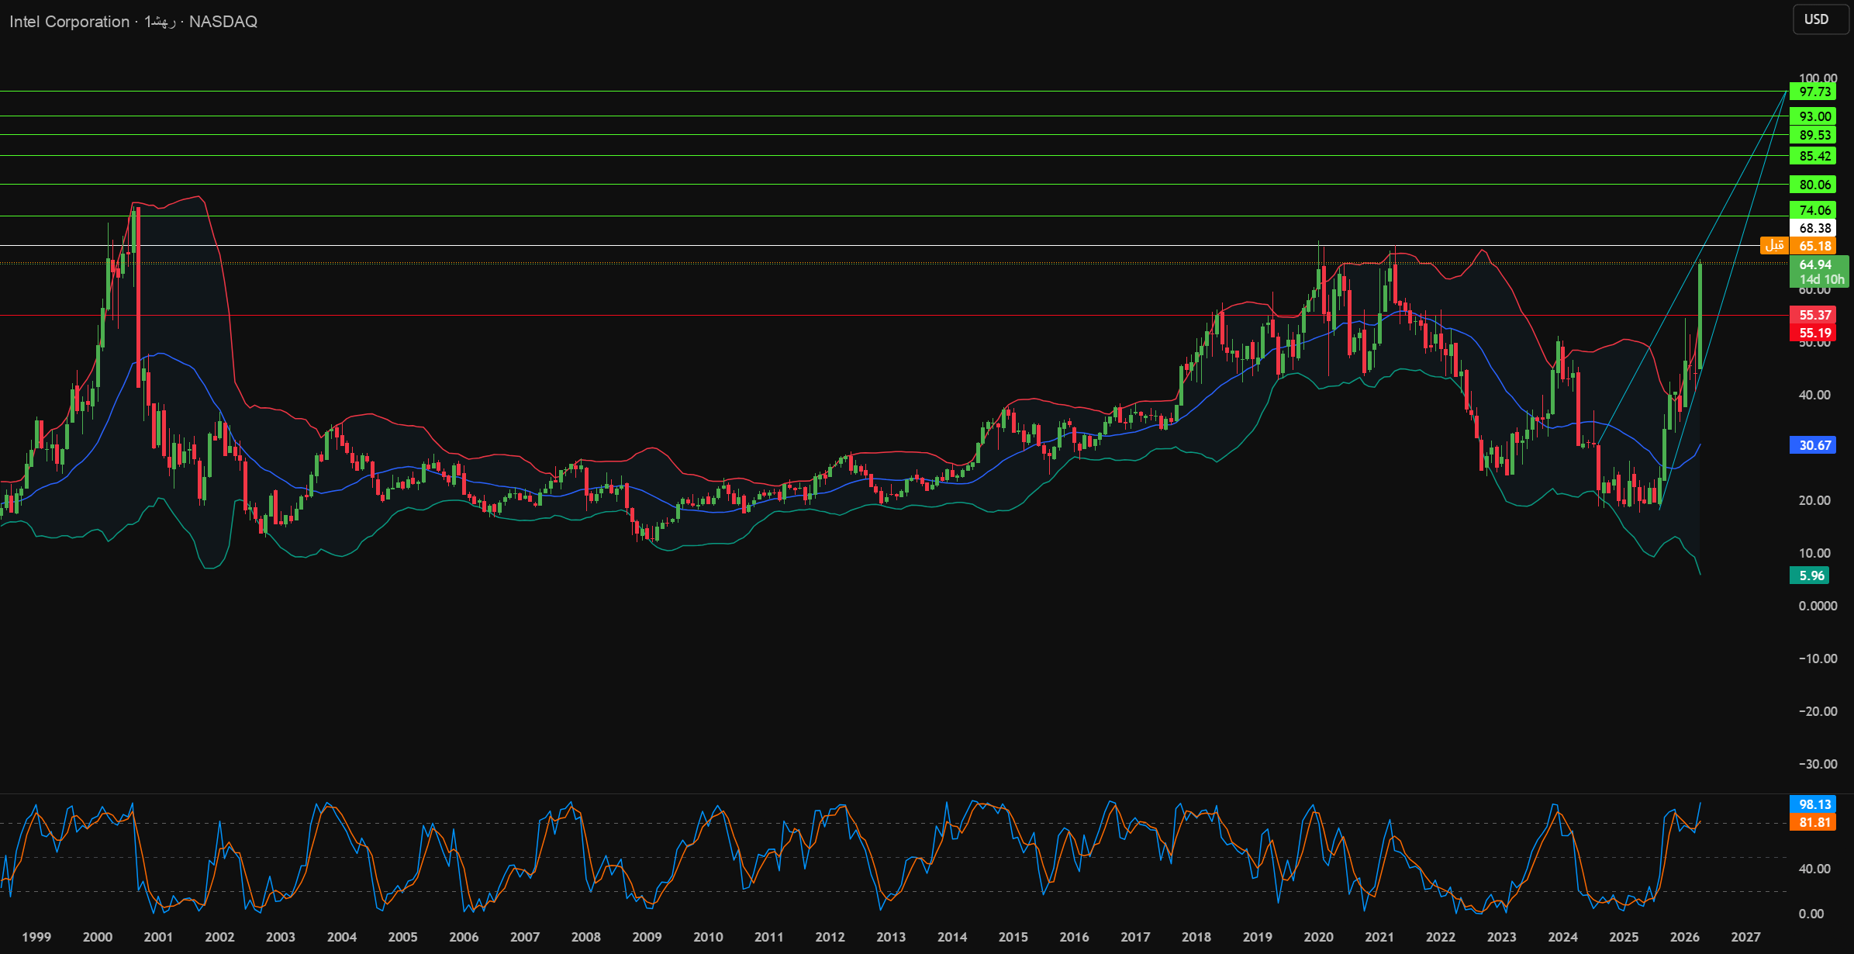Click the blue 30.67 moving average label
This screenshot has width=1854, height=954.
coord(1813,445)
